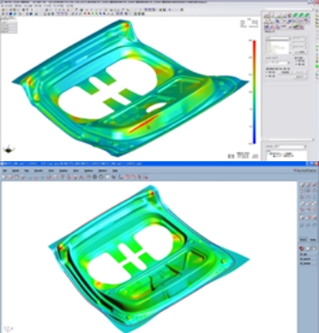Click the top-left view icon in AutoForm right icon grid

point(302,185)
